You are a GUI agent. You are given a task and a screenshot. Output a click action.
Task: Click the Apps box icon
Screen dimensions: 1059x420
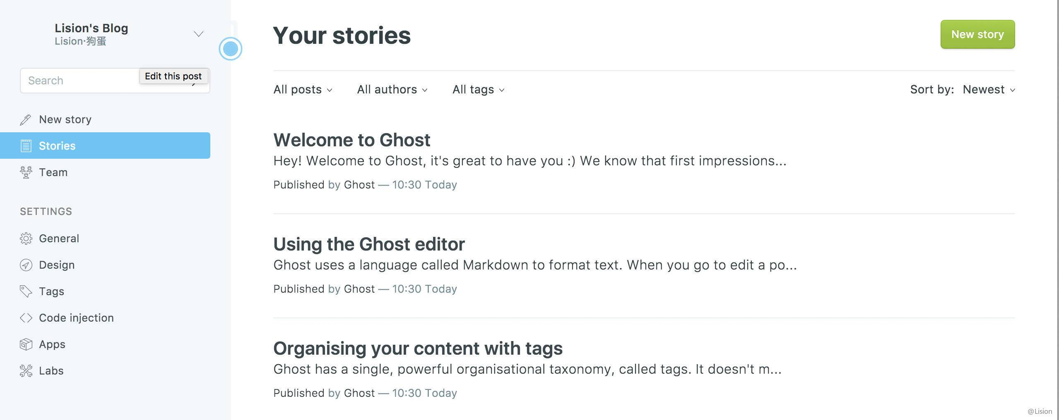(26, 344)
